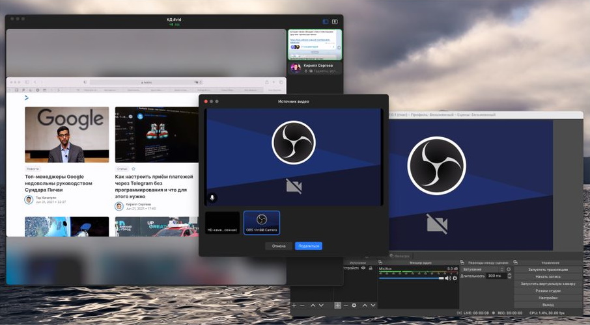Toggle the microphone icon in video preview

[x=212, y=197]
